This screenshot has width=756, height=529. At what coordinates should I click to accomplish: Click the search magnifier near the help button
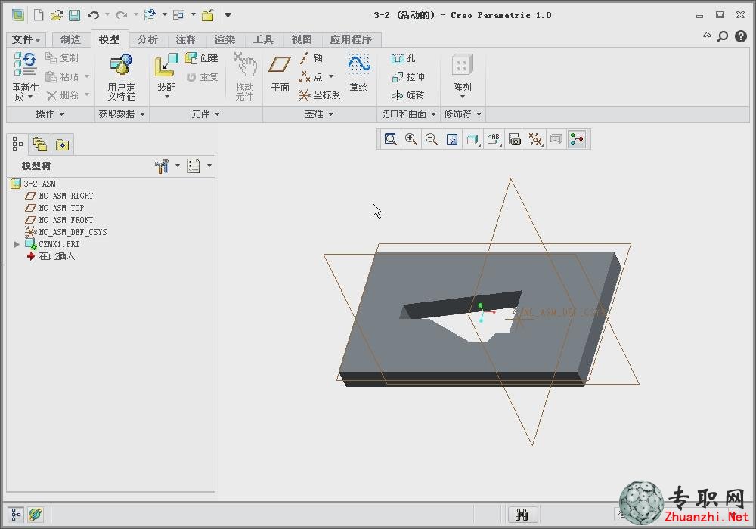(723, 36)
